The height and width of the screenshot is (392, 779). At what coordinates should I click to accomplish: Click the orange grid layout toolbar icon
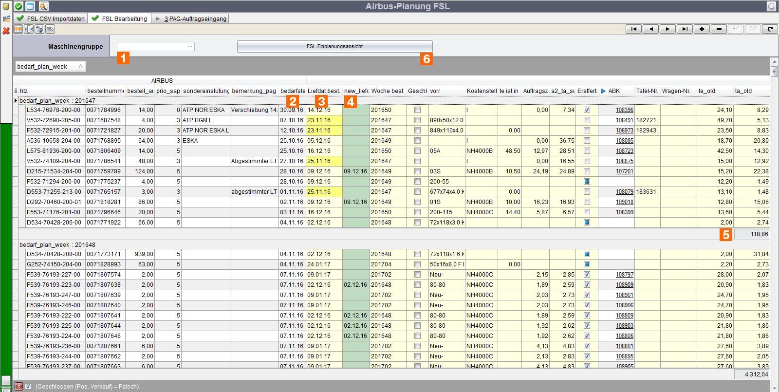pos(18,29)
